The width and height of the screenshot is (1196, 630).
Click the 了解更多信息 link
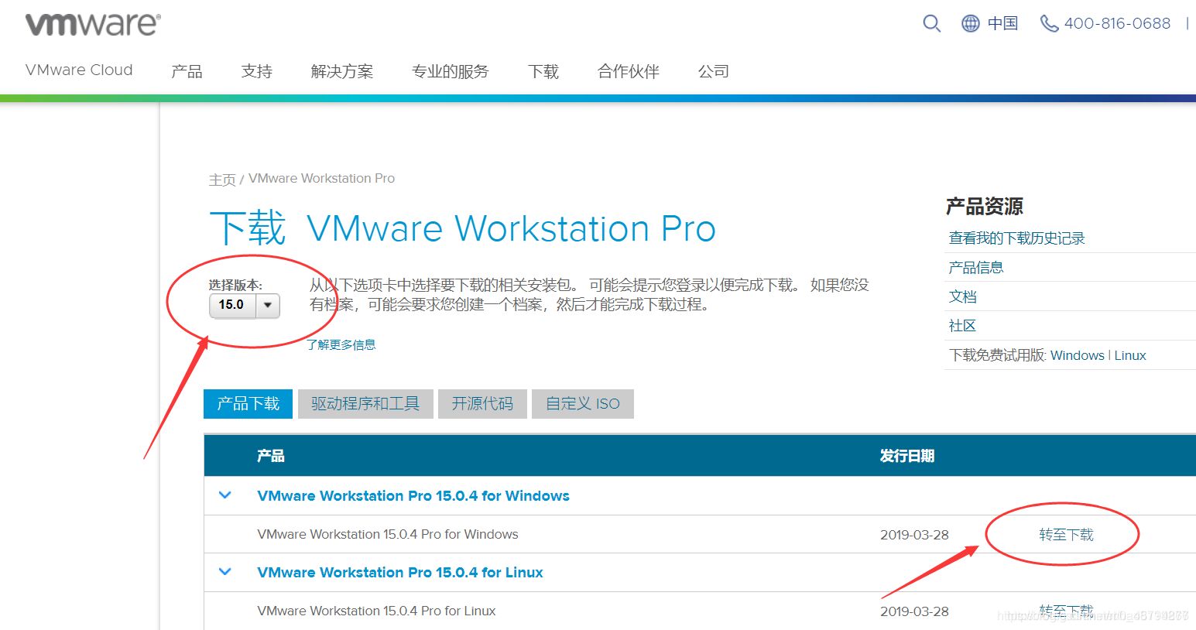click(341, 344)
